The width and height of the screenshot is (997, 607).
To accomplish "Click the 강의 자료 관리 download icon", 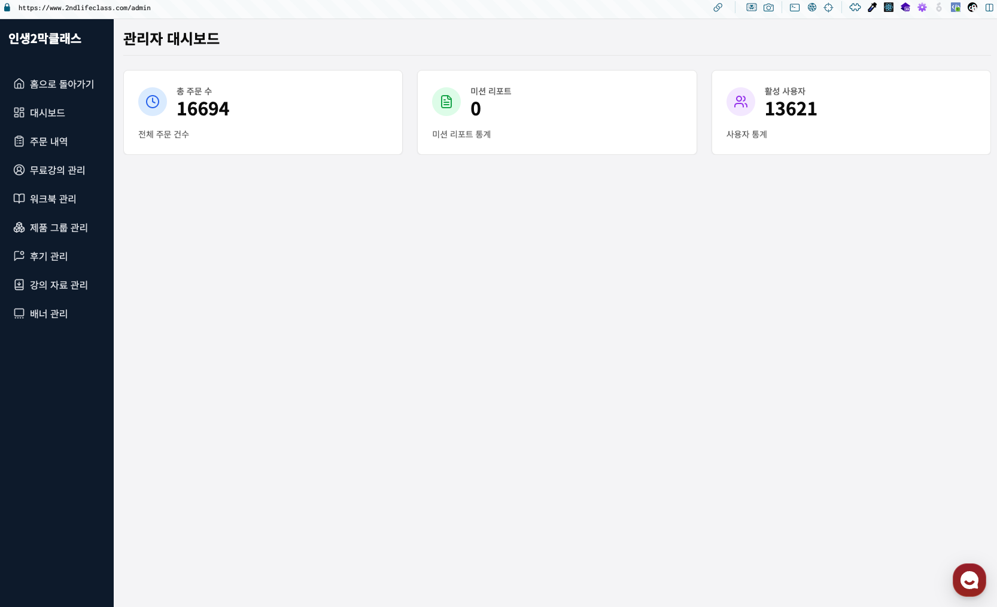I will [x=19, y=285].
